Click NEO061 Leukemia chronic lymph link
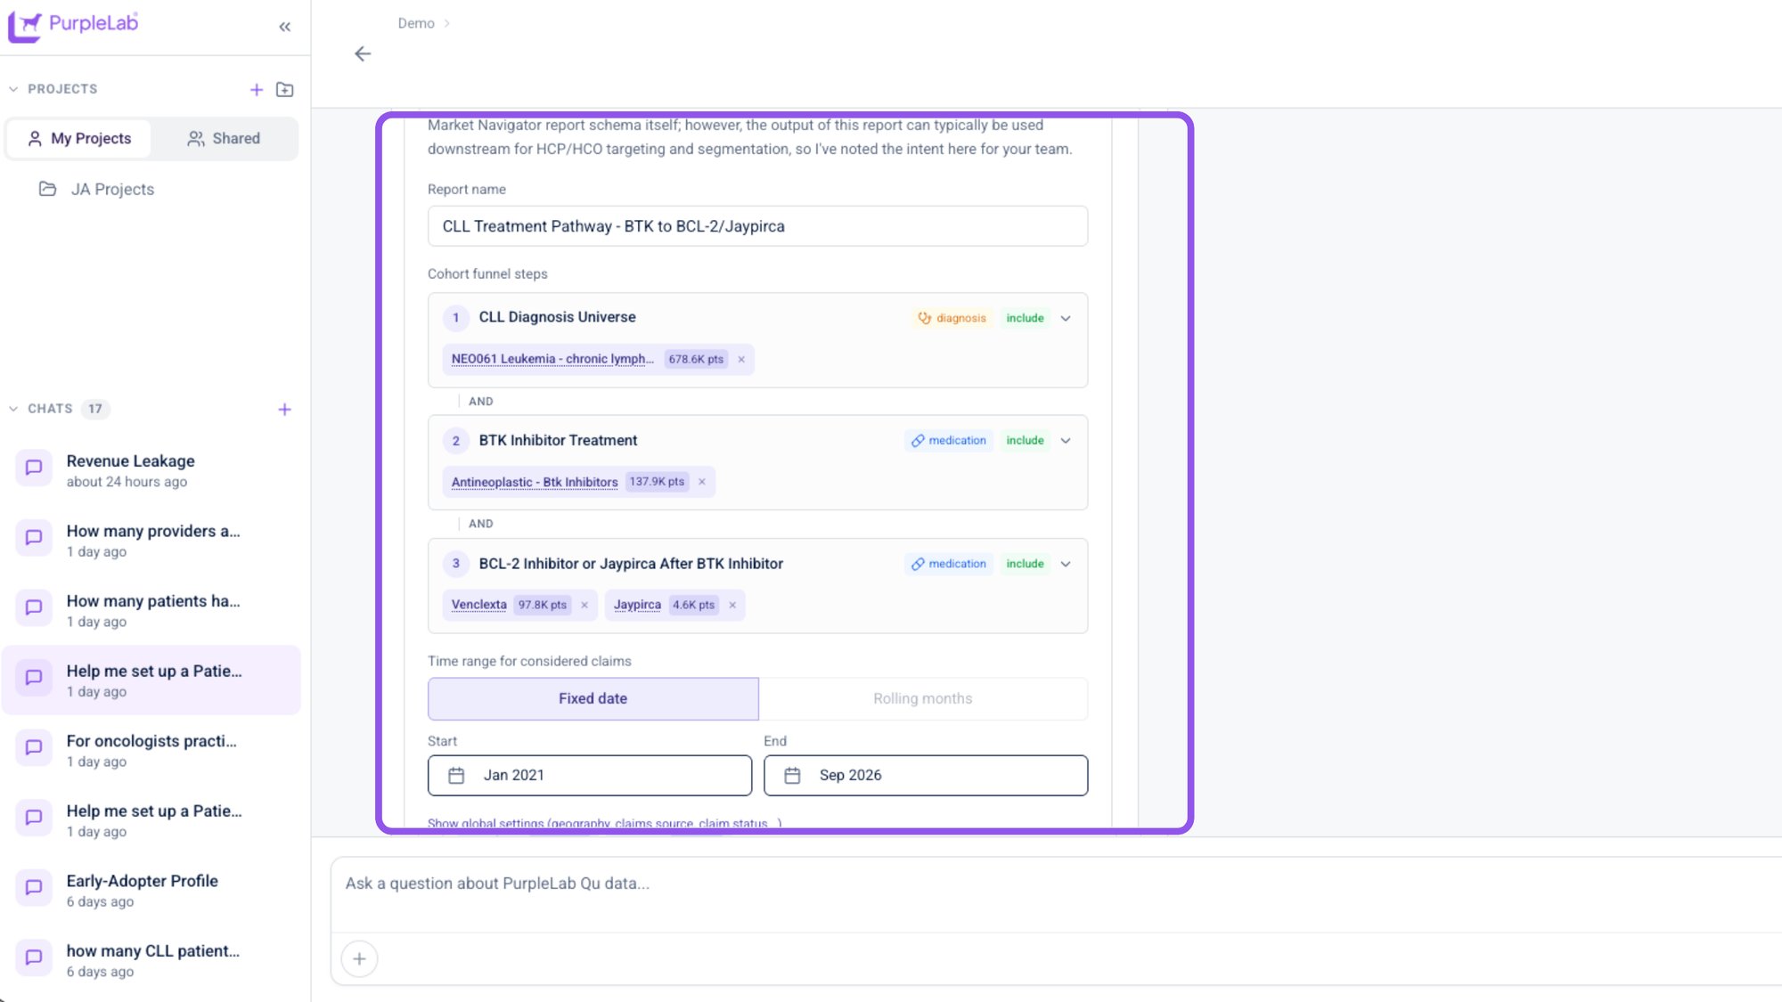This screenshot has width=1782, height=1002. (552, 359)
